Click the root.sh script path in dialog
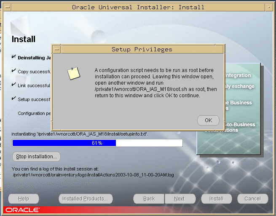Screen dimensions: 276x216 pyautogui.click(x=141, y=89)
